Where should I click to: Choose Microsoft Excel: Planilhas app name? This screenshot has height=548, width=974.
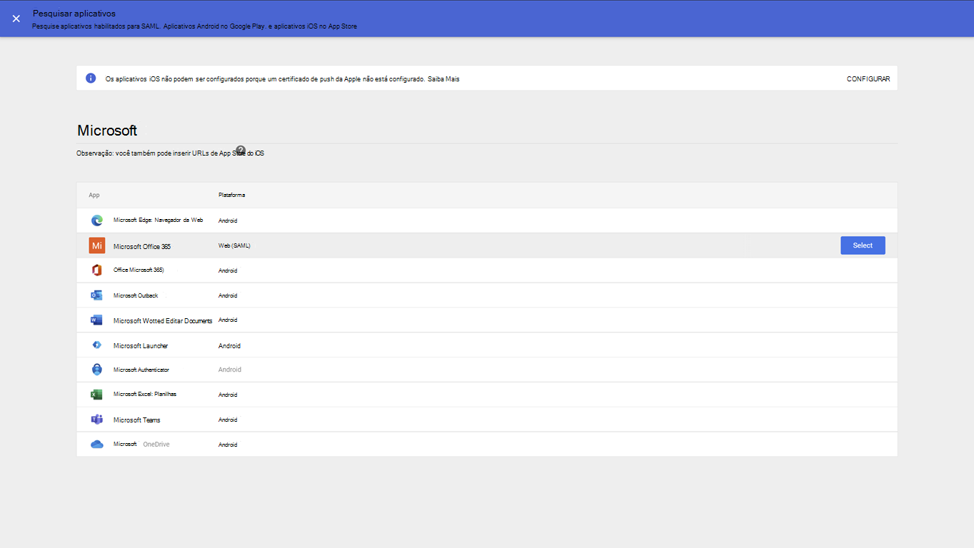click(145, 395)
